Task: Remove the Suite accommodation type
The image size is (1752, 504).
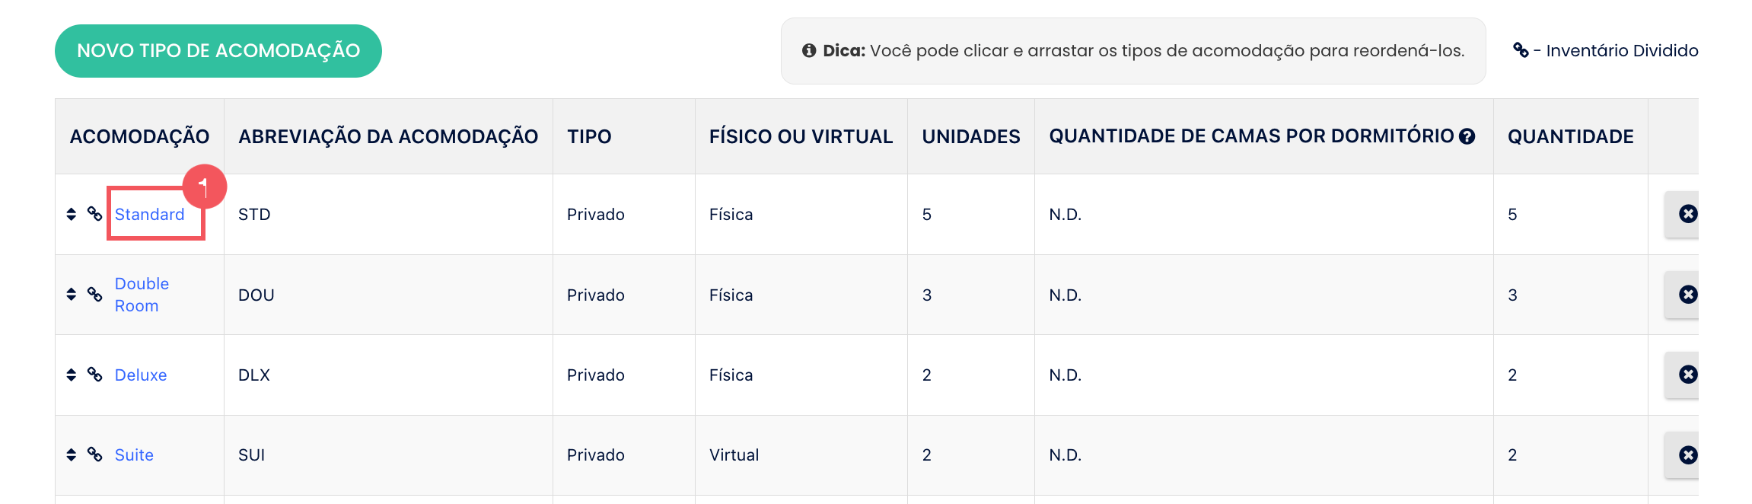Action: pyautogui.click(x=1687, y=455)
